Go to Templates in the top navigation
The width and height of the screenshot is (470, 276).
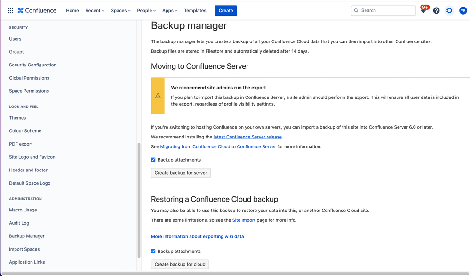[195, 10]
